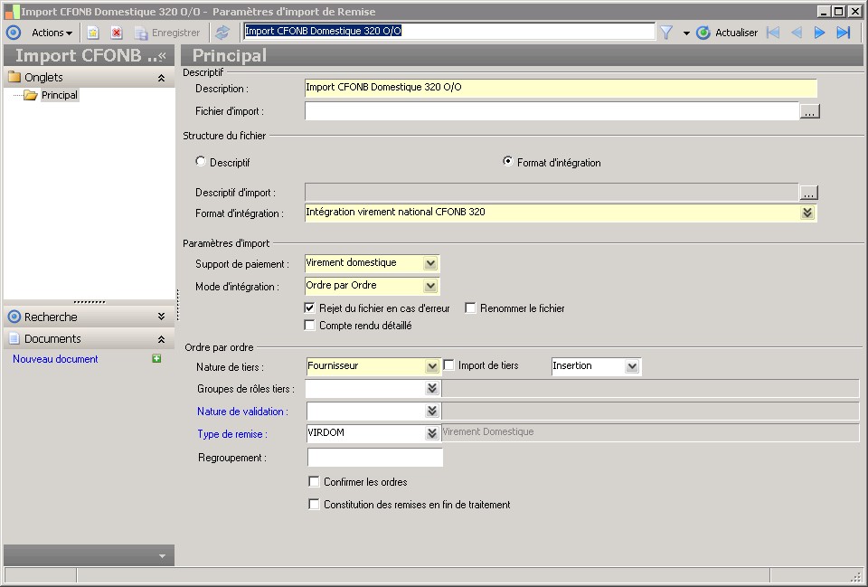868x587 pixels.
Task: Select Principal in the Onglets tree
Action: pos(60,95)
